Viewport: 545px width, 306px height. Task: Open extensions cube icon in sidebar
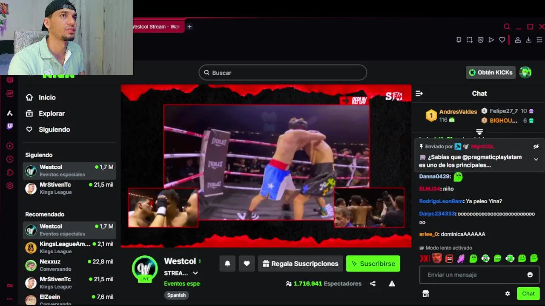pyautogui.click(x=10, y=173)
